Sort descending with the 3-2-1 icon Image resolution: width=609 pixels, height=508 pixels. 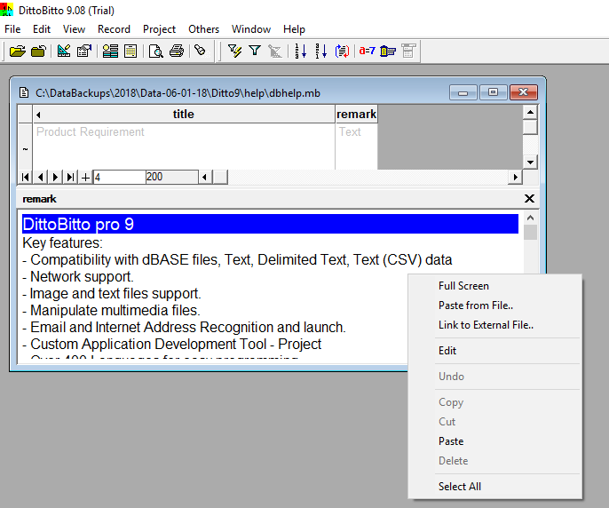[320, 51]
